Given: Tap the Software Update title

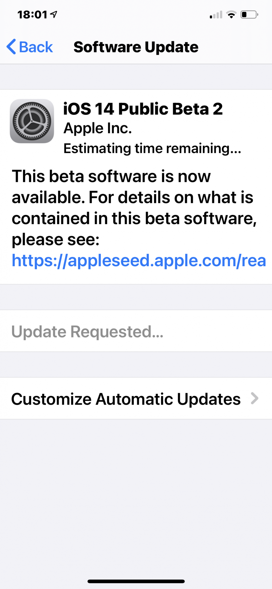Looking at the screenshot, I should click(x=136, y=47).
